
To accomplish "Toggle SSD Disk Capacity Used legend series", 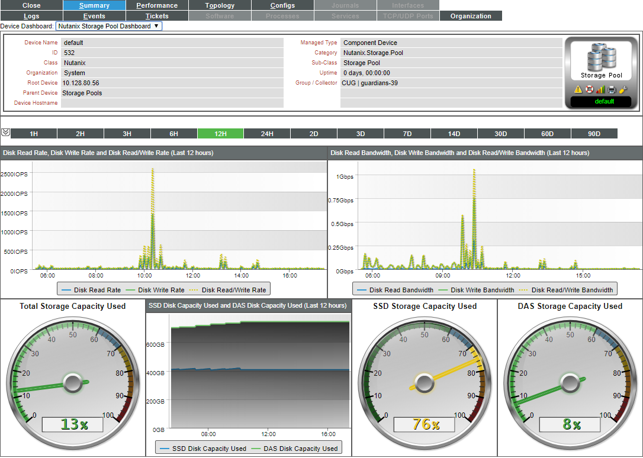I will [x=203, y=449].
